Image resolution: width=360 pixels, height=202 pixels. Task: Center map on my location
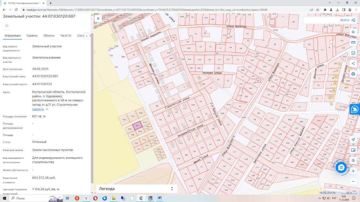pyautogui.click(x=353, y=139)
